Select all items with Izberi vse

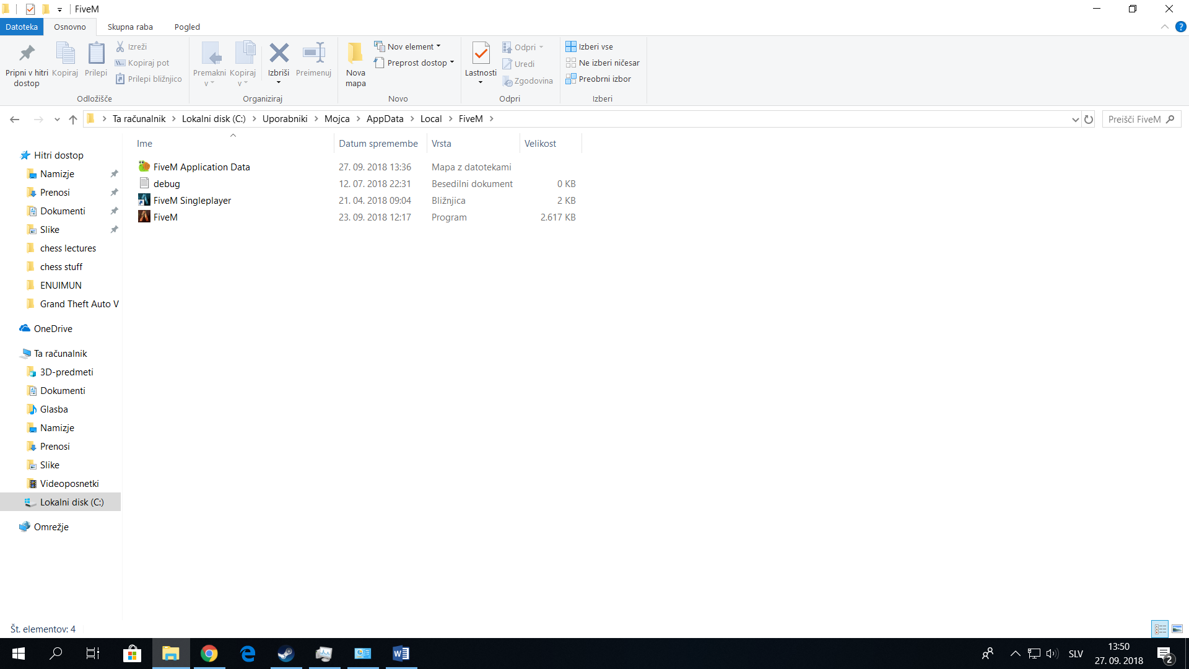(x=589, y=46)
